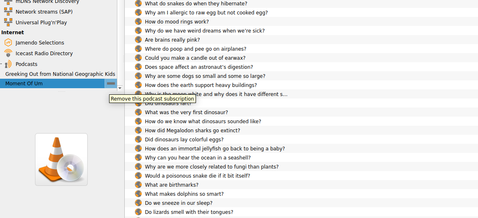Click the Network streams (SAP) icon
478x218 pixels.
pos(8,12)
